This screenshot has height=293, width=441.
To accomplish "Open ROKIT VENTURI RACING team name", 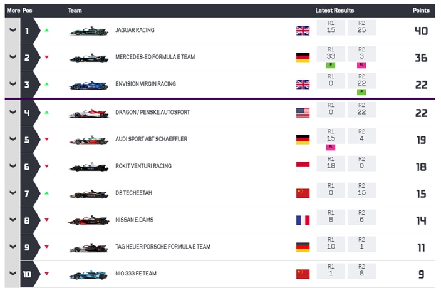I will [143, 166].
